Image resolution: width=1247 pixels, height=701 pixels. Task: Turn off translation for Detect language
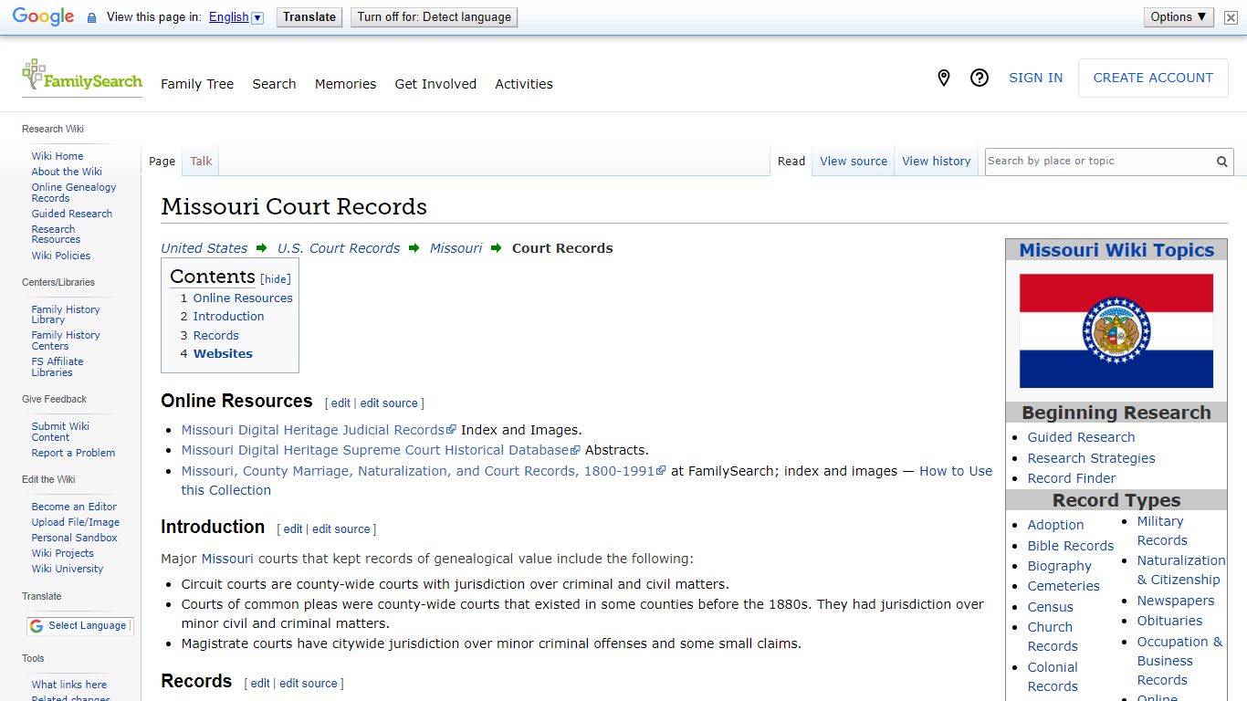[x=434, y=16]
